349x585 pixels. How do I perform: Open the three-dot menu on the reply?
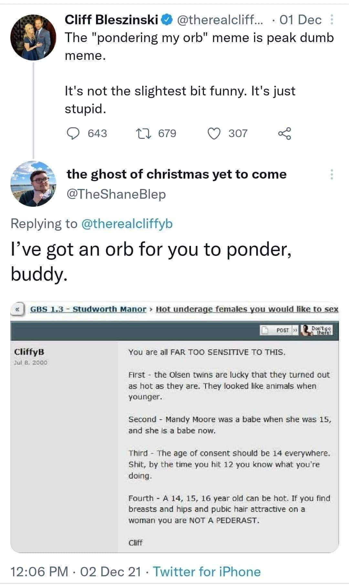[332, 175]
